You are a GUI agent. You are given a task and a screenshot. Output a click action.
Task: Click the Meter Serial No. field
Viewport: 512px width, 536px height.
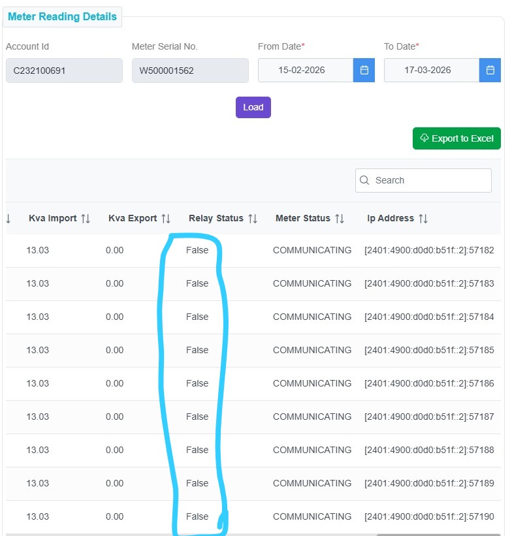point(190,71)
